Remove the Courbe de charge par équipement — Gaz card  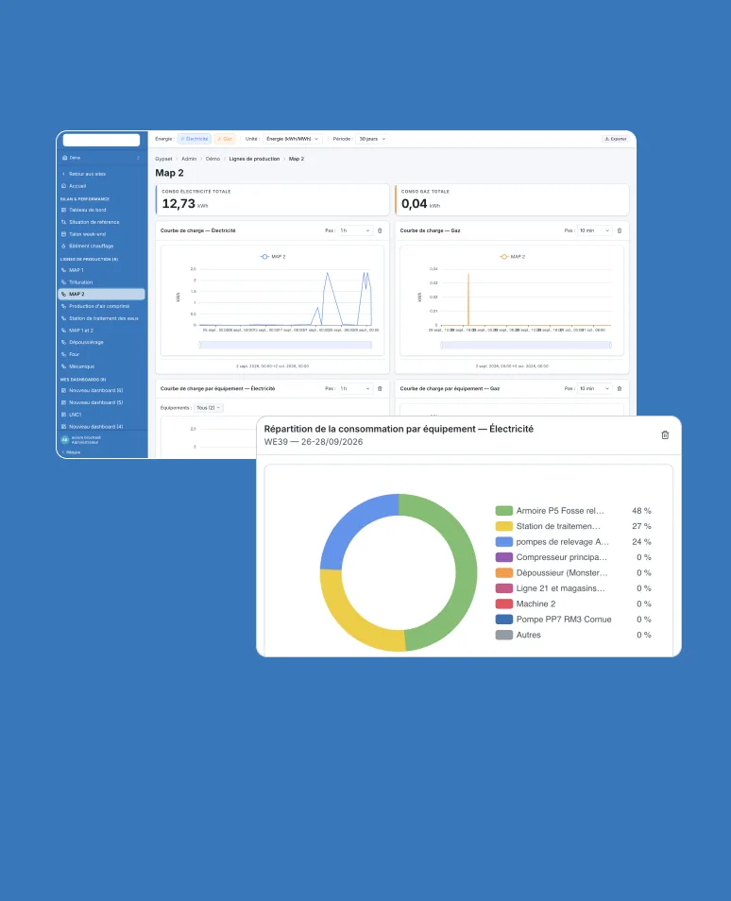(x=620, y=388)
